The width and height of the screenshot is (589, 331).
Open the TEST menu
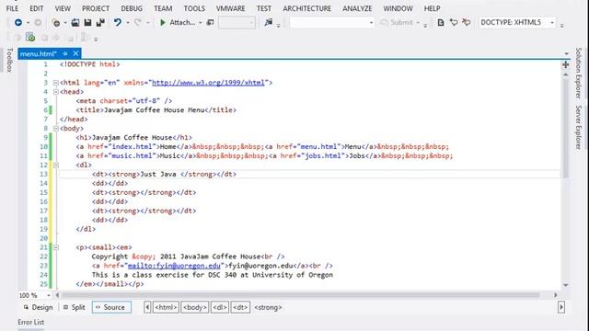(x=264, y=8)
